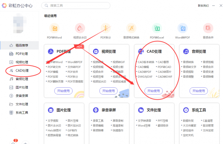Open 音频转文字 in the 音频处理 card
Image resolution: width=223 pixels, height=144 pixels.
(190, 67)
